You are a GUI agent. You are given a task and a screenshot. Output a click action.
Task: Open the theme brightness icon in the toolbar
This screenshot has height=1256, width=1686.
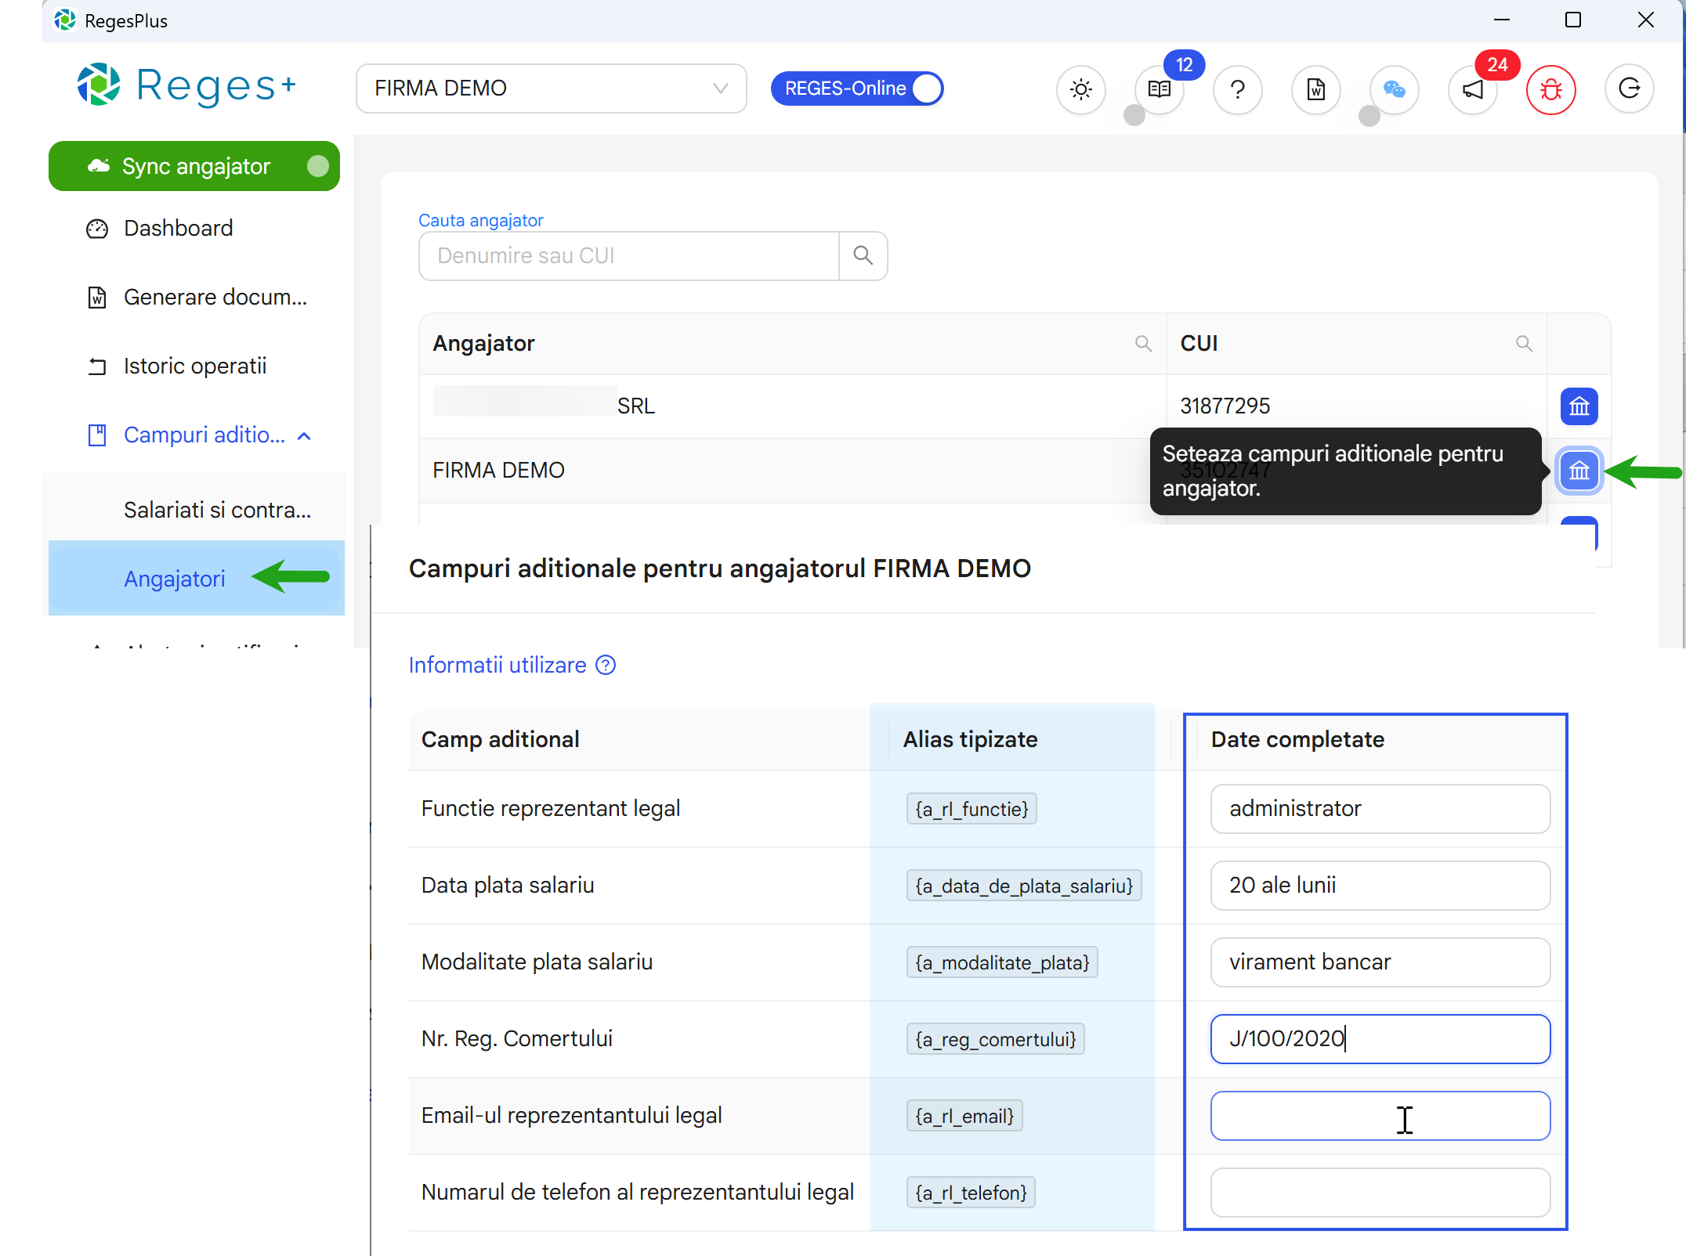1081,89
